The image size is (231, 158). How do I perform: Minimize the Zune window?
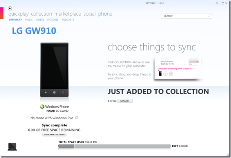220,4
